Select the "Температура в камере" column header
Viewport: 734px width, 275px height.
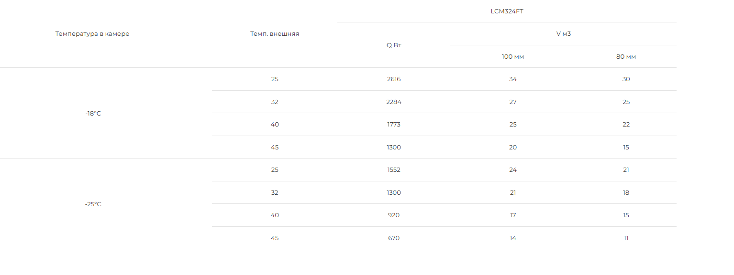(92, 34)
